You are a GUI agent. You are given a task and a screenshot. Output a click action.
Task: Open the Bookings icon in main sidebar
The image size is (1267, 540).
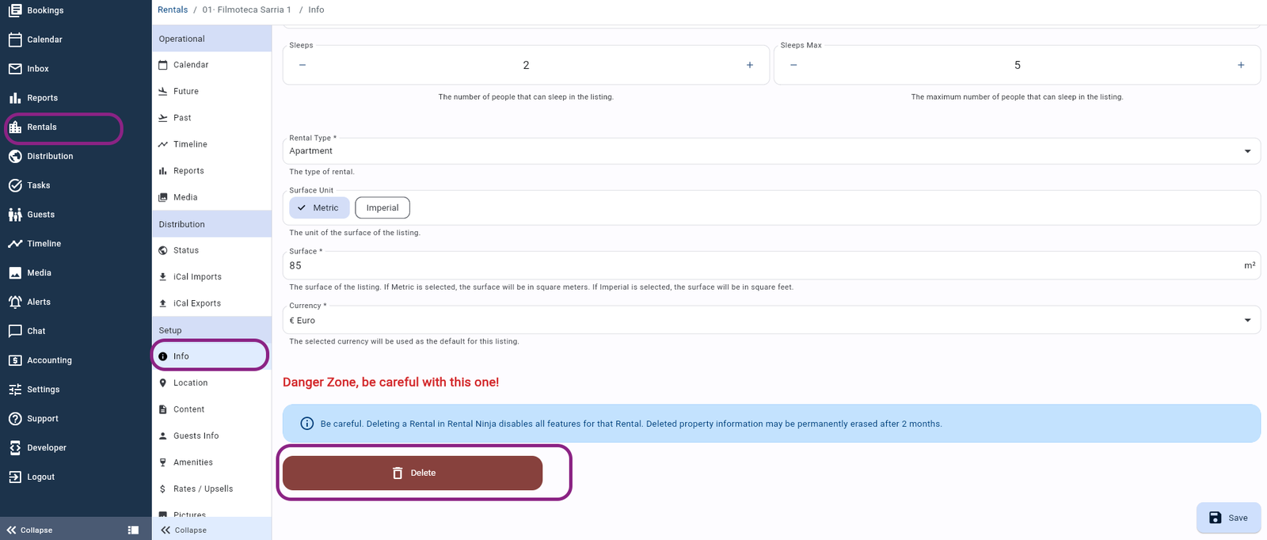click(15, 10)
